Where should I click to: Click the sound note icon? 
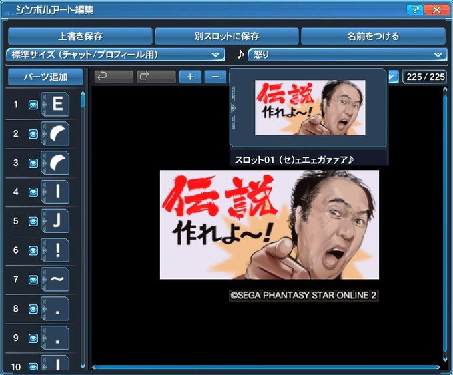tap(240, 55)
